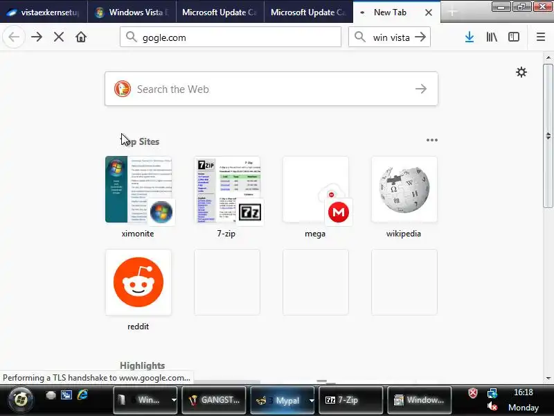Open the wikipedia top site tile
The width and height of the screenshot is (554, 416).
point(404,189)
